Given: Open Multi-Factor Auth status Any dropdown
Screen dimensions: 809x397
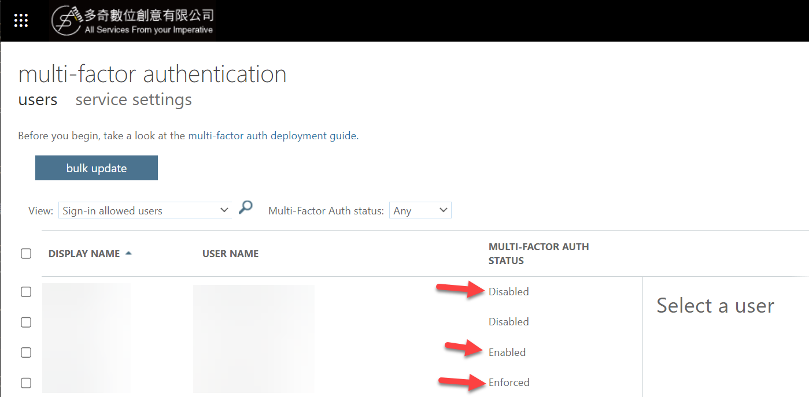Looking at the screenshot, I should point(420,210).
